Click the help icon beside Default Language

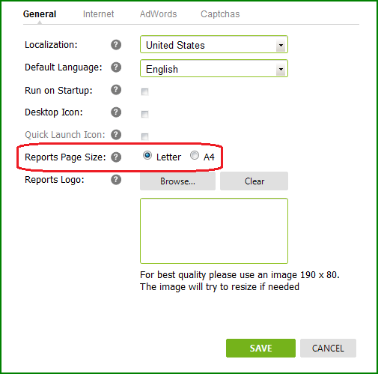[116, 67]
